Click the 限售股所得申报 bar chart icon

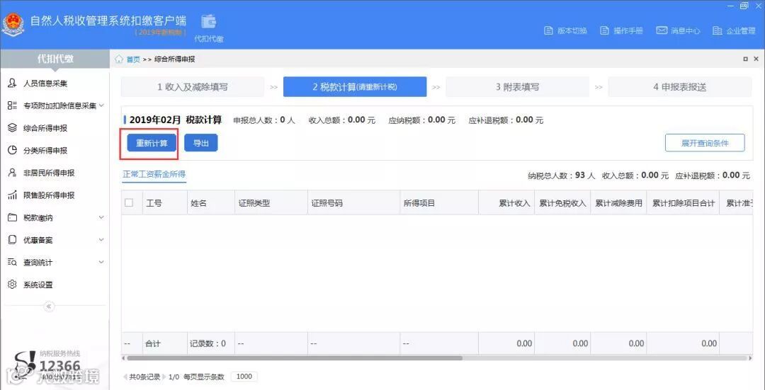tap(13, 195)
